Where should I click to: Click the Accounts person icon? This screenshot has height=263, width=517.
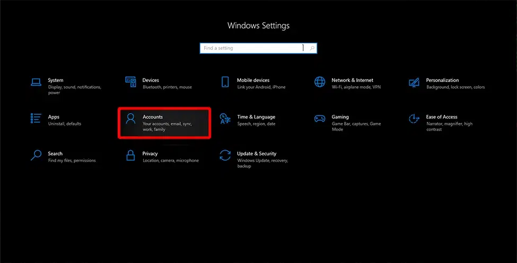tap(130, 119)
